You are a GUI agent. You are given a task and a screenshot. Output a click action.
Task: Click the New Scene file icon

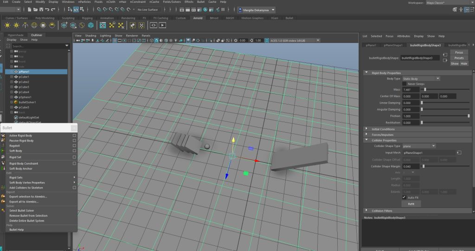pos(29,10)
